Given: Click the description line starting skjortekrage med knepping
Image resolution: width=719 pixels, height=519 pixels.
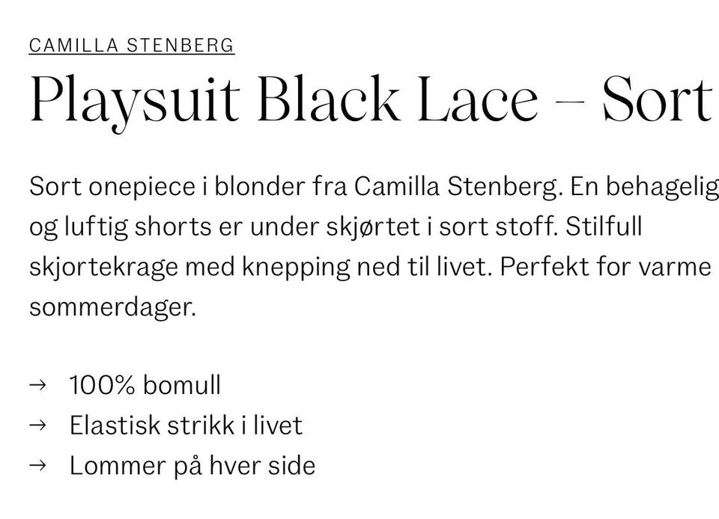Looking at the screenshot, I should (370, 267).
